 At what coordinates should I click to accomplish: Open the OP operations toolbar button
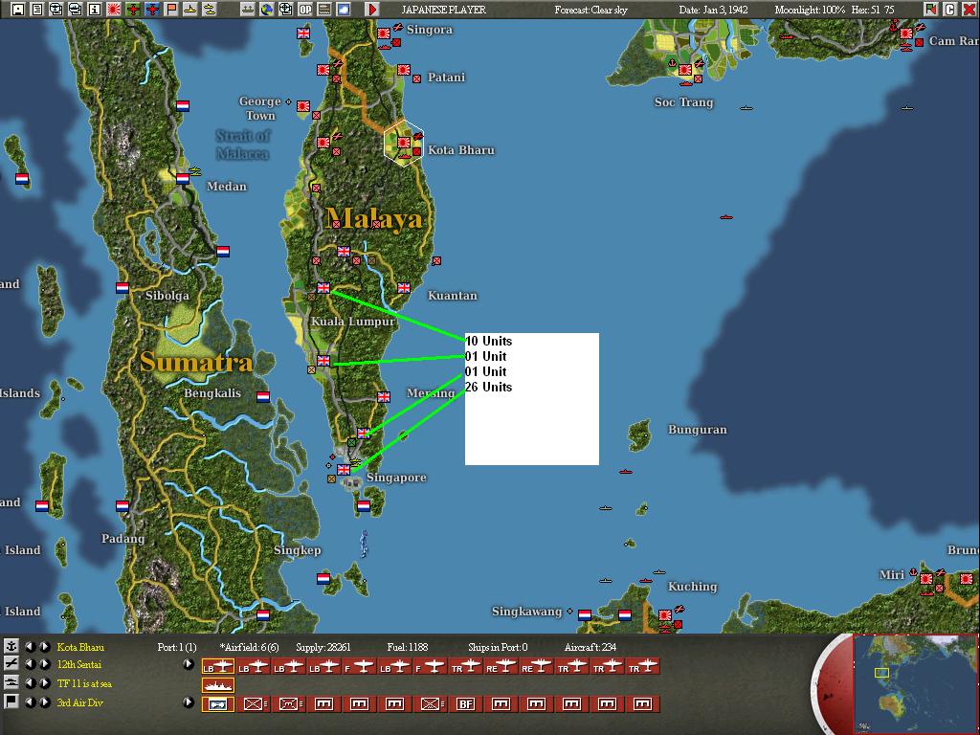[x=305, y=9]
